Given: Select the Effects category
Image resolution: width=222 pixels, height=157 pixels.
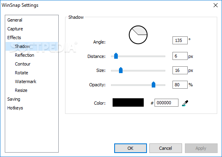Looking at the screenshot, I should 14,38.
